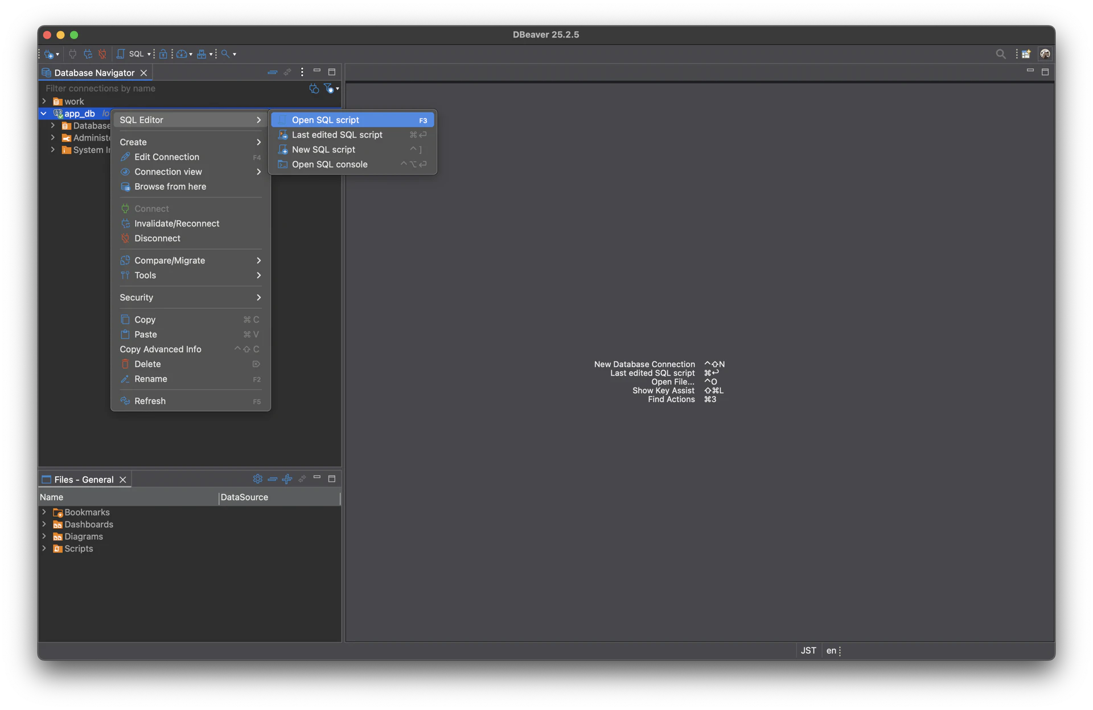Click the Refresh icon in context menu
Viewport: 1093px width, 710px height.
(x=125, y=401)
